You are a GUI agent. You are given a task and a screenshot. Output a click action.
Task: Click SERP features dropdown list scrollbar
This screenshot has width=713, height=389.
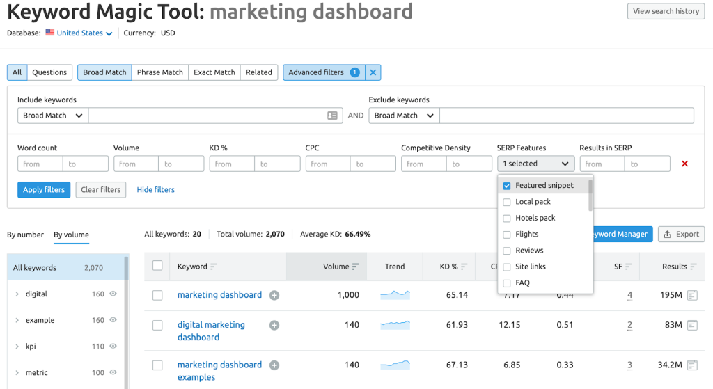(590, 196)
